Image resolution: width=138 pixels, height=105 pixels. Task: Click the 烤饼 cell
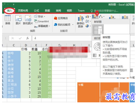[x=14, y=65]
